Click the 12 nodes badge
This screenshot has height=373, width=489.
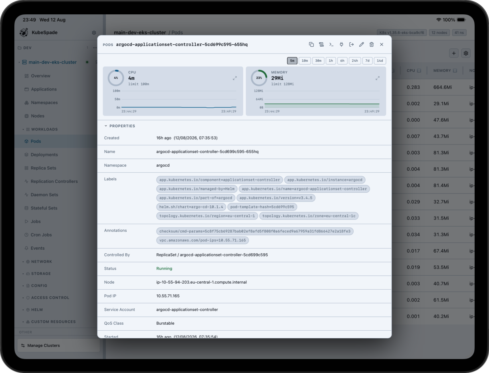[x=440, y=33]
